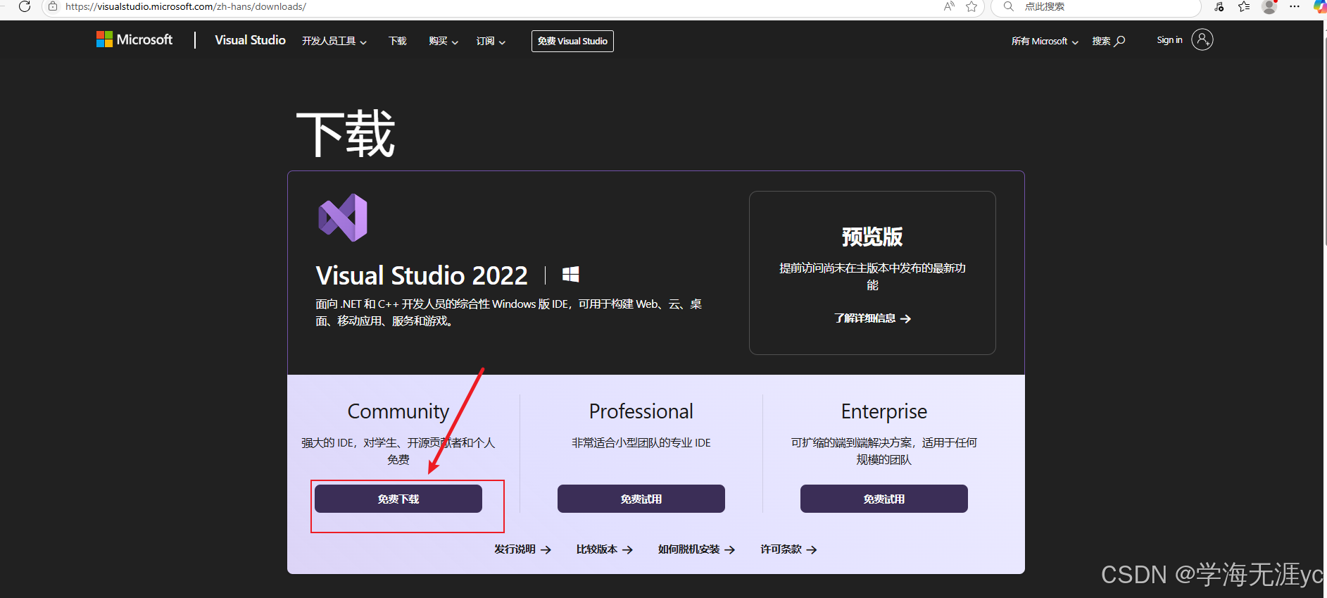Viewport: 1327px width, 598px height.
Task: Expand the 所有 Microsoft dropdown
Action: (1045, 41)
